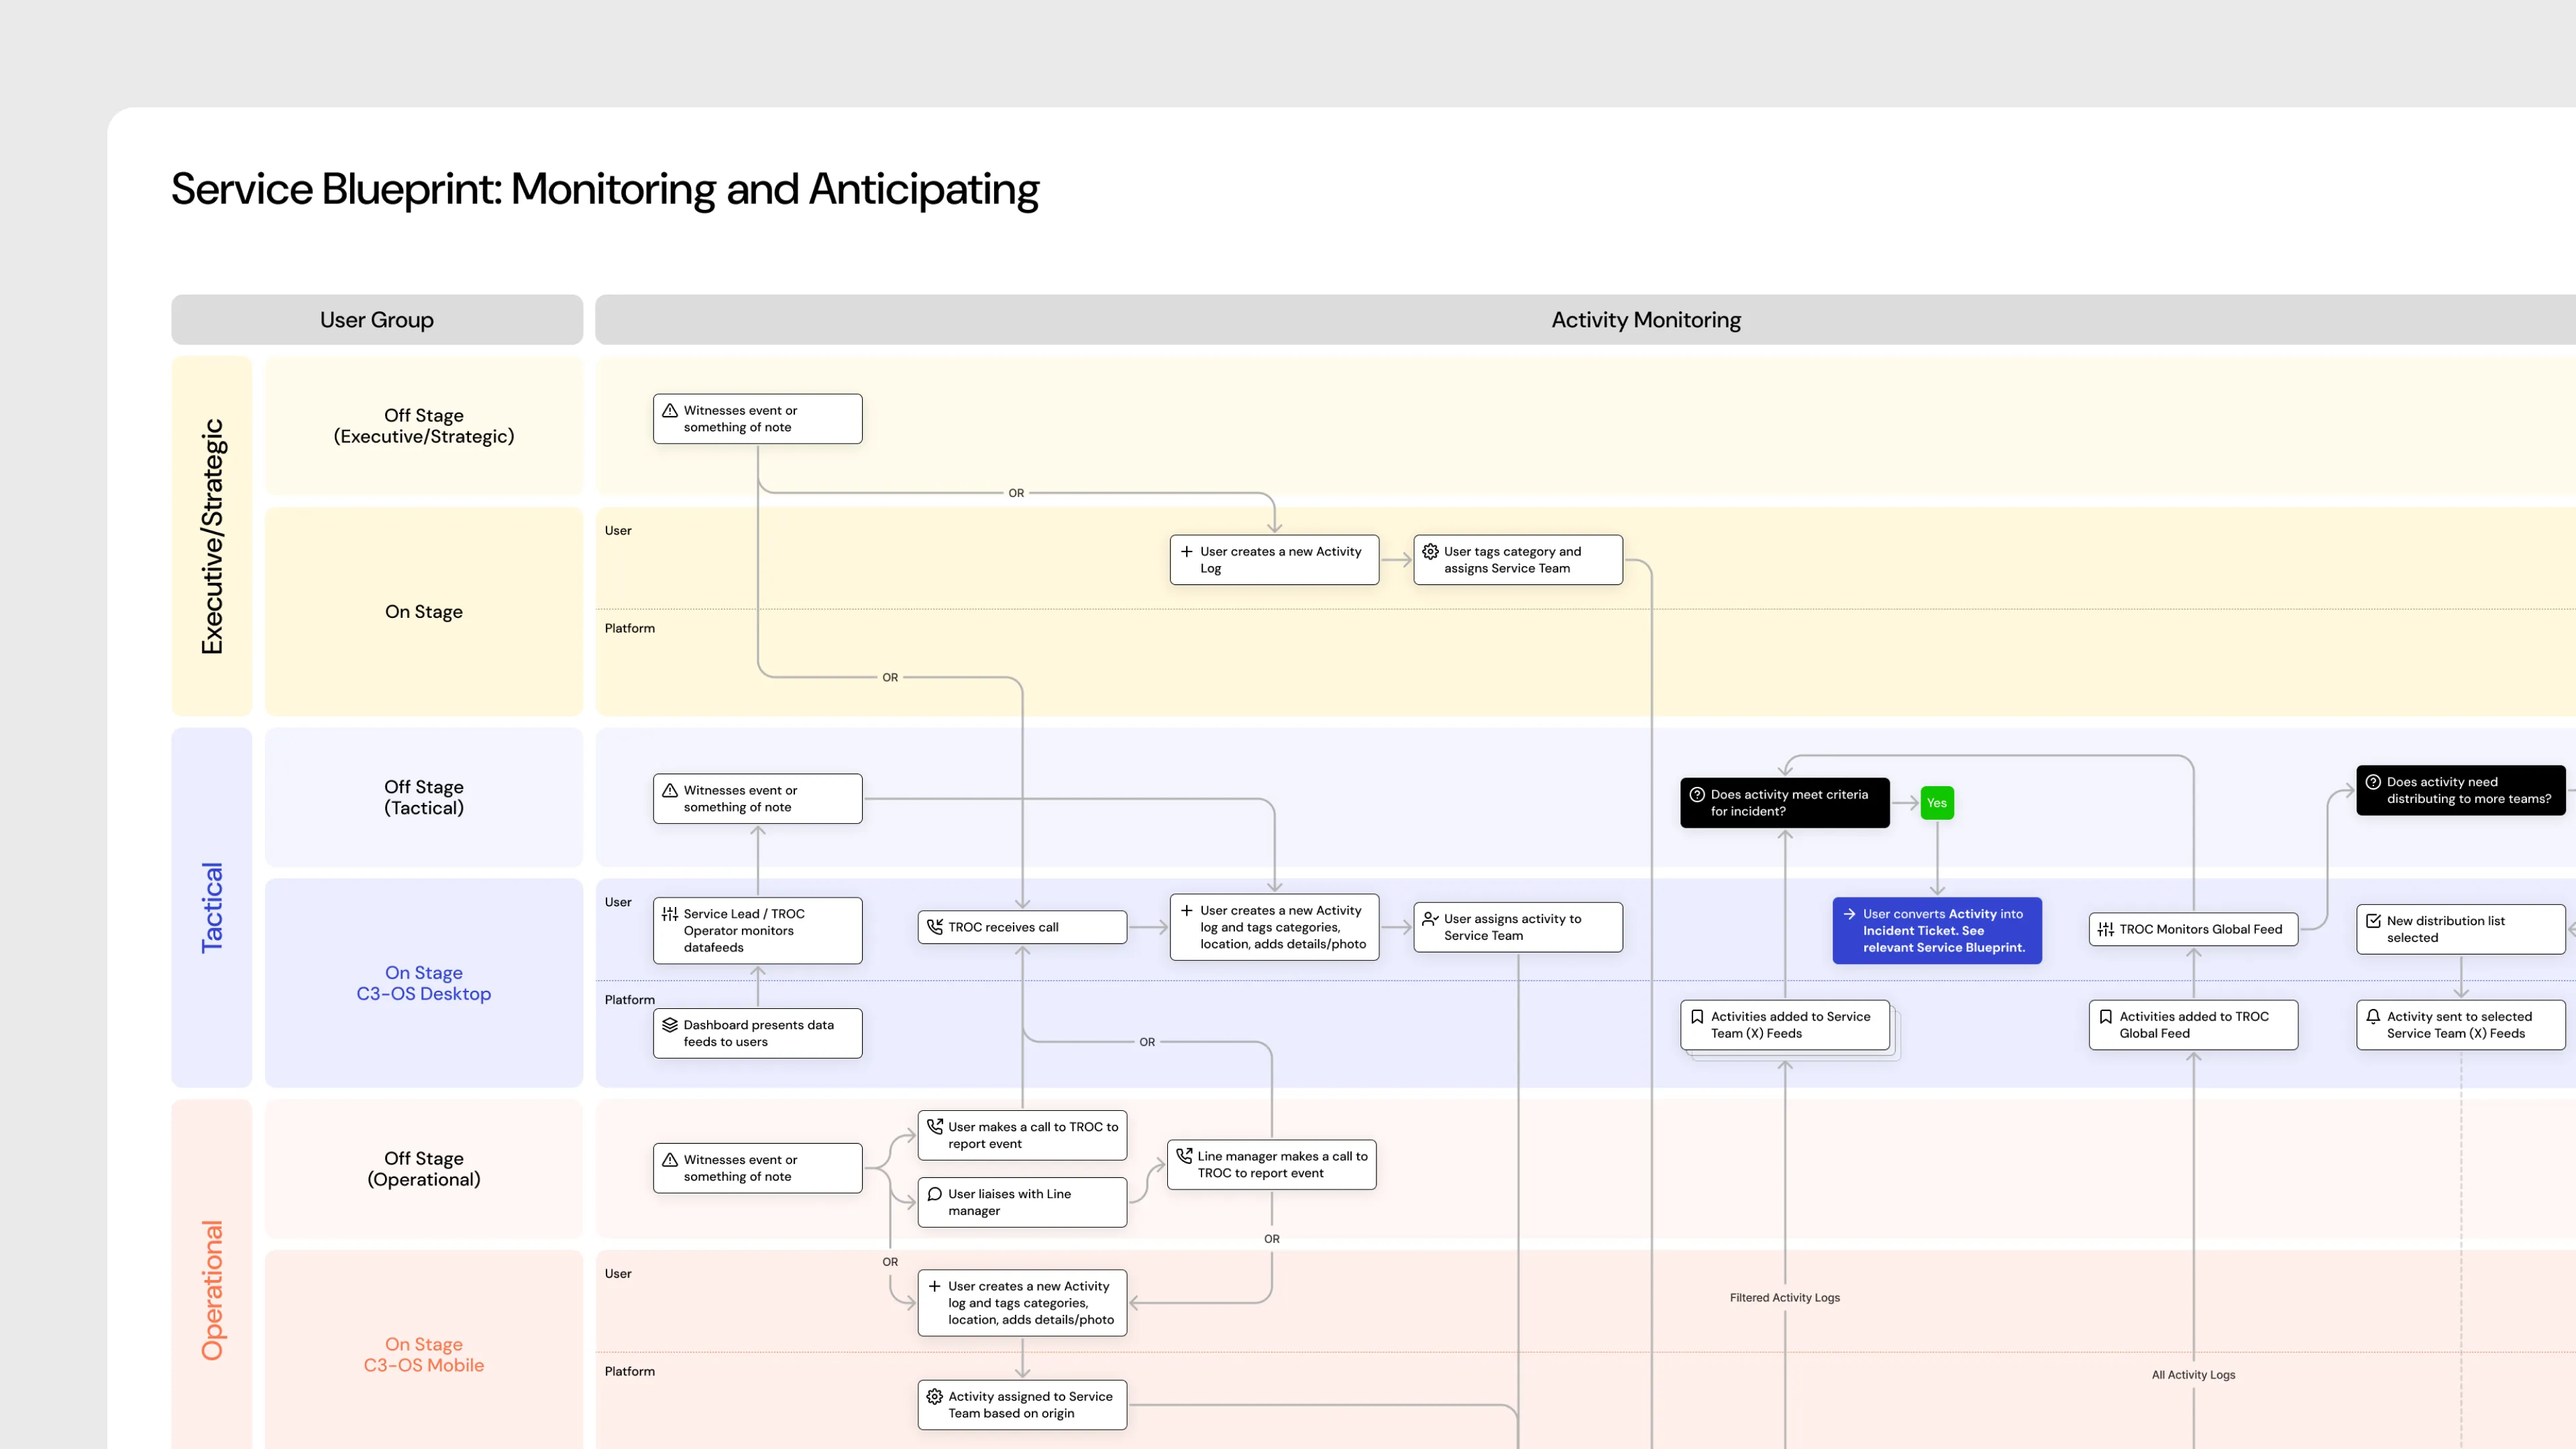The width and height of the screenshot is (2576, 1449).
Task: Click plus icon on Executive User creates Activity Log
Action: [1186, 551]
